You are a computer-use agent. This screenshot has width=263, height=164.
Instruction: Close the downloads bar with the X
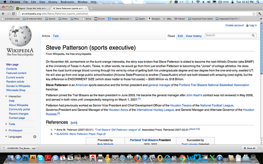(260, 148)
